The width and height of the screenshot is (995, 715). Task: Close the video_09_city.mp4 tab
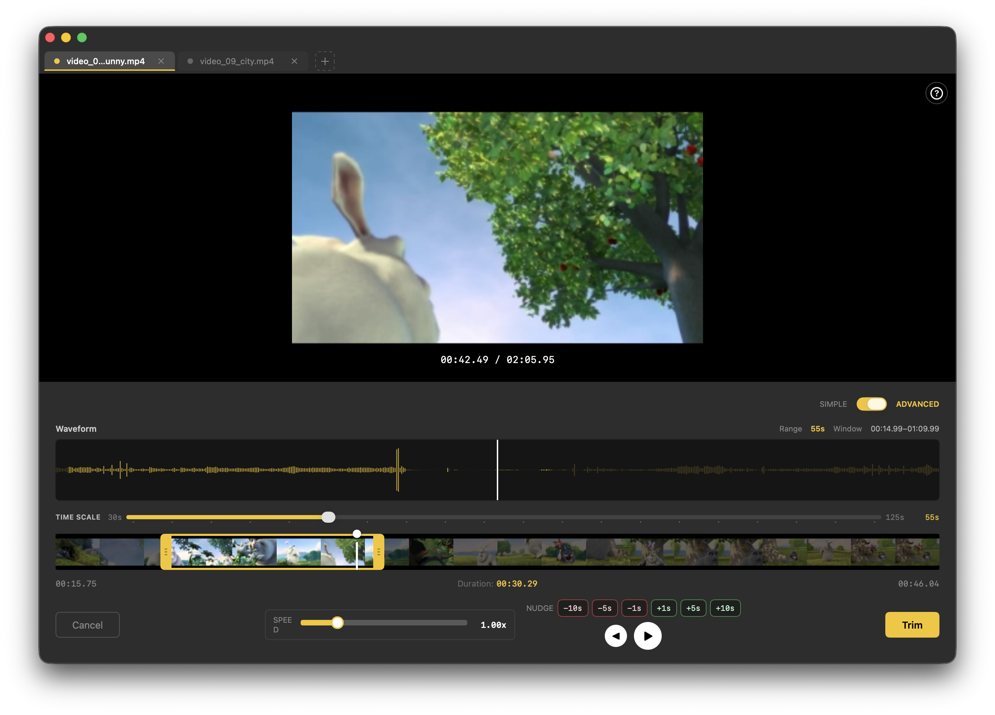pos(294,61)
